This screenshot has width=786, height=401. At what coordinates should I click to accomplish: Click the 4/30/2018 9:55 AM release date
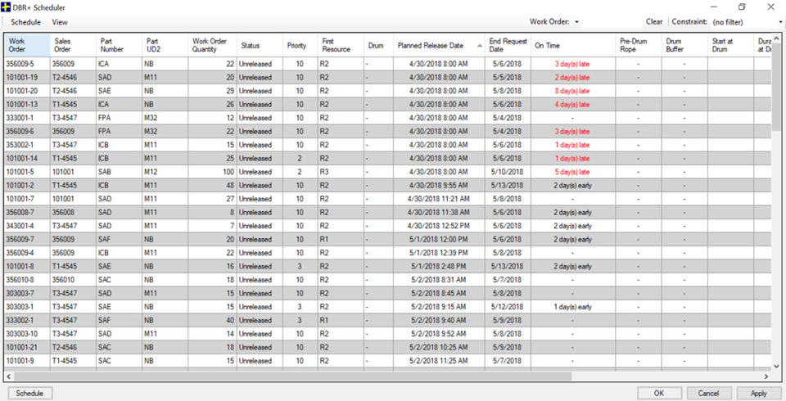439,186
